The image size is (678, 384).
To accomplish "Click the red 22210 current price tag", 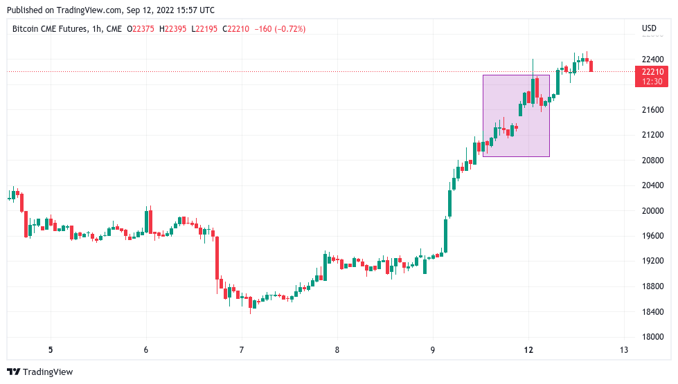I will (x=652, y=72).
